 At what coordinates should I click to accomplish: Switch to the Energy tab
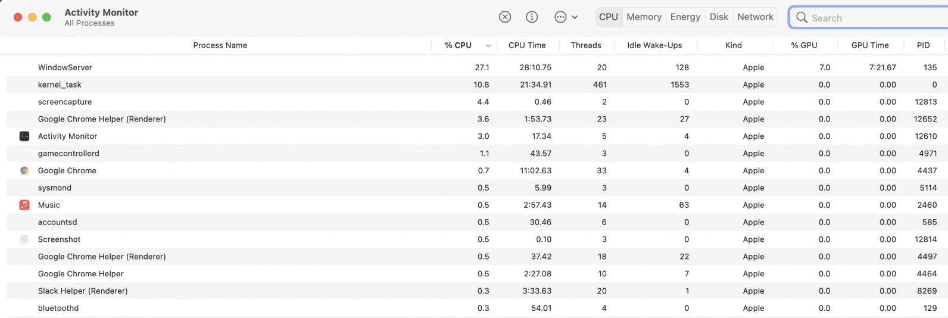point(685,17)
